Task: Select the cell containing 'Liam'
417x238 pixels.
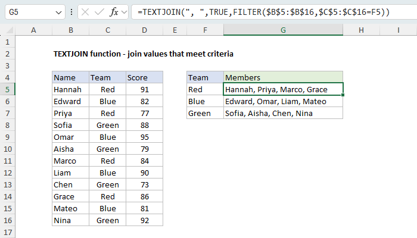Action: coord(70,173)
